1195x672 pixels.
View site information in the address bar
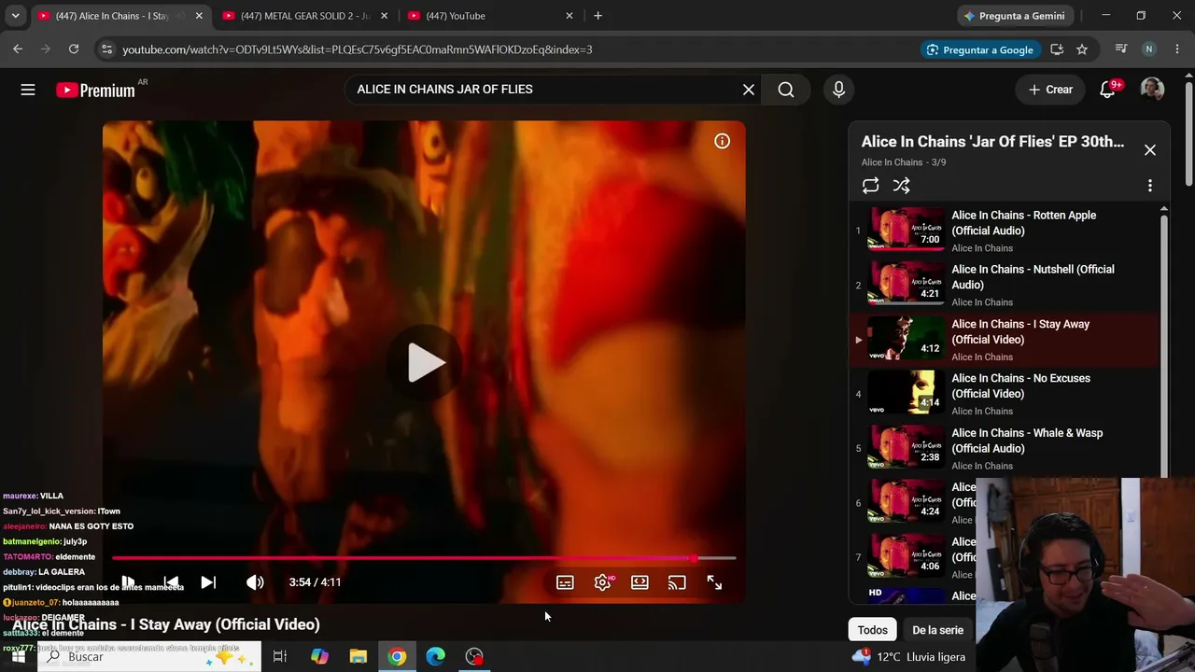[106, 49]
